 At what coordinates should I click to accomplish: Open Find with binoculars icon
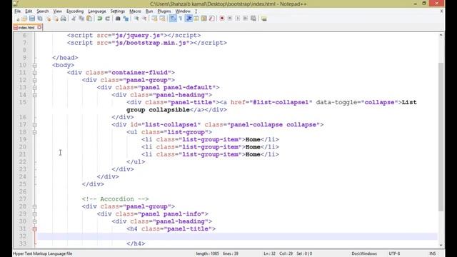[118, 19]
